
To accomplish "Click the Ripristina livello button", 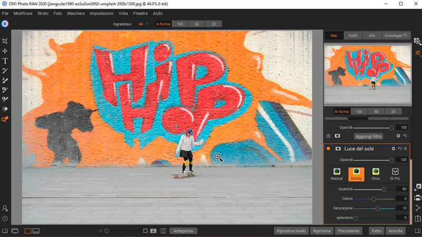I will coord(291,231).
